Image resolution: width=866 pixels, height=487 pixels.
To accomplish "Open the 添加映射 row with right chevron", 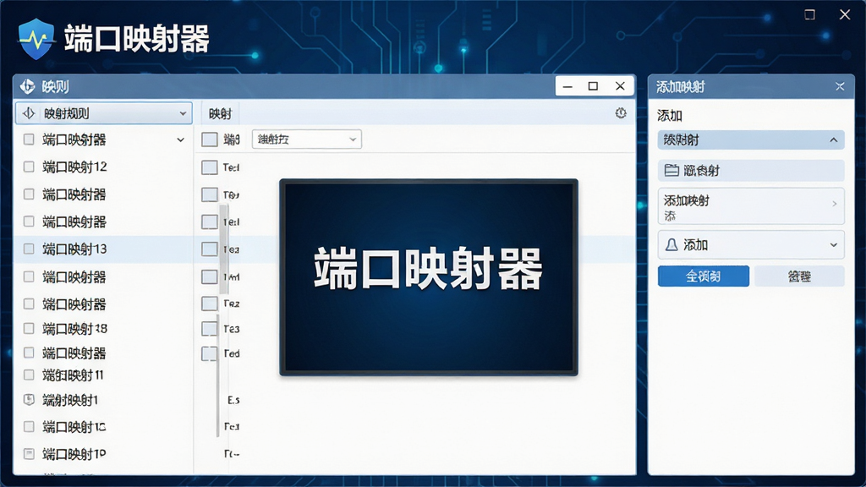I will (751, 206).
